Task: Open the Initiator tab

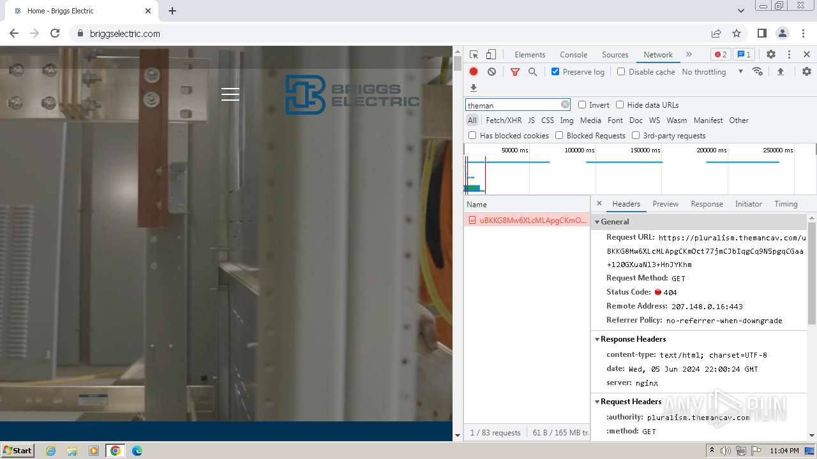Action: coord(748,204)
